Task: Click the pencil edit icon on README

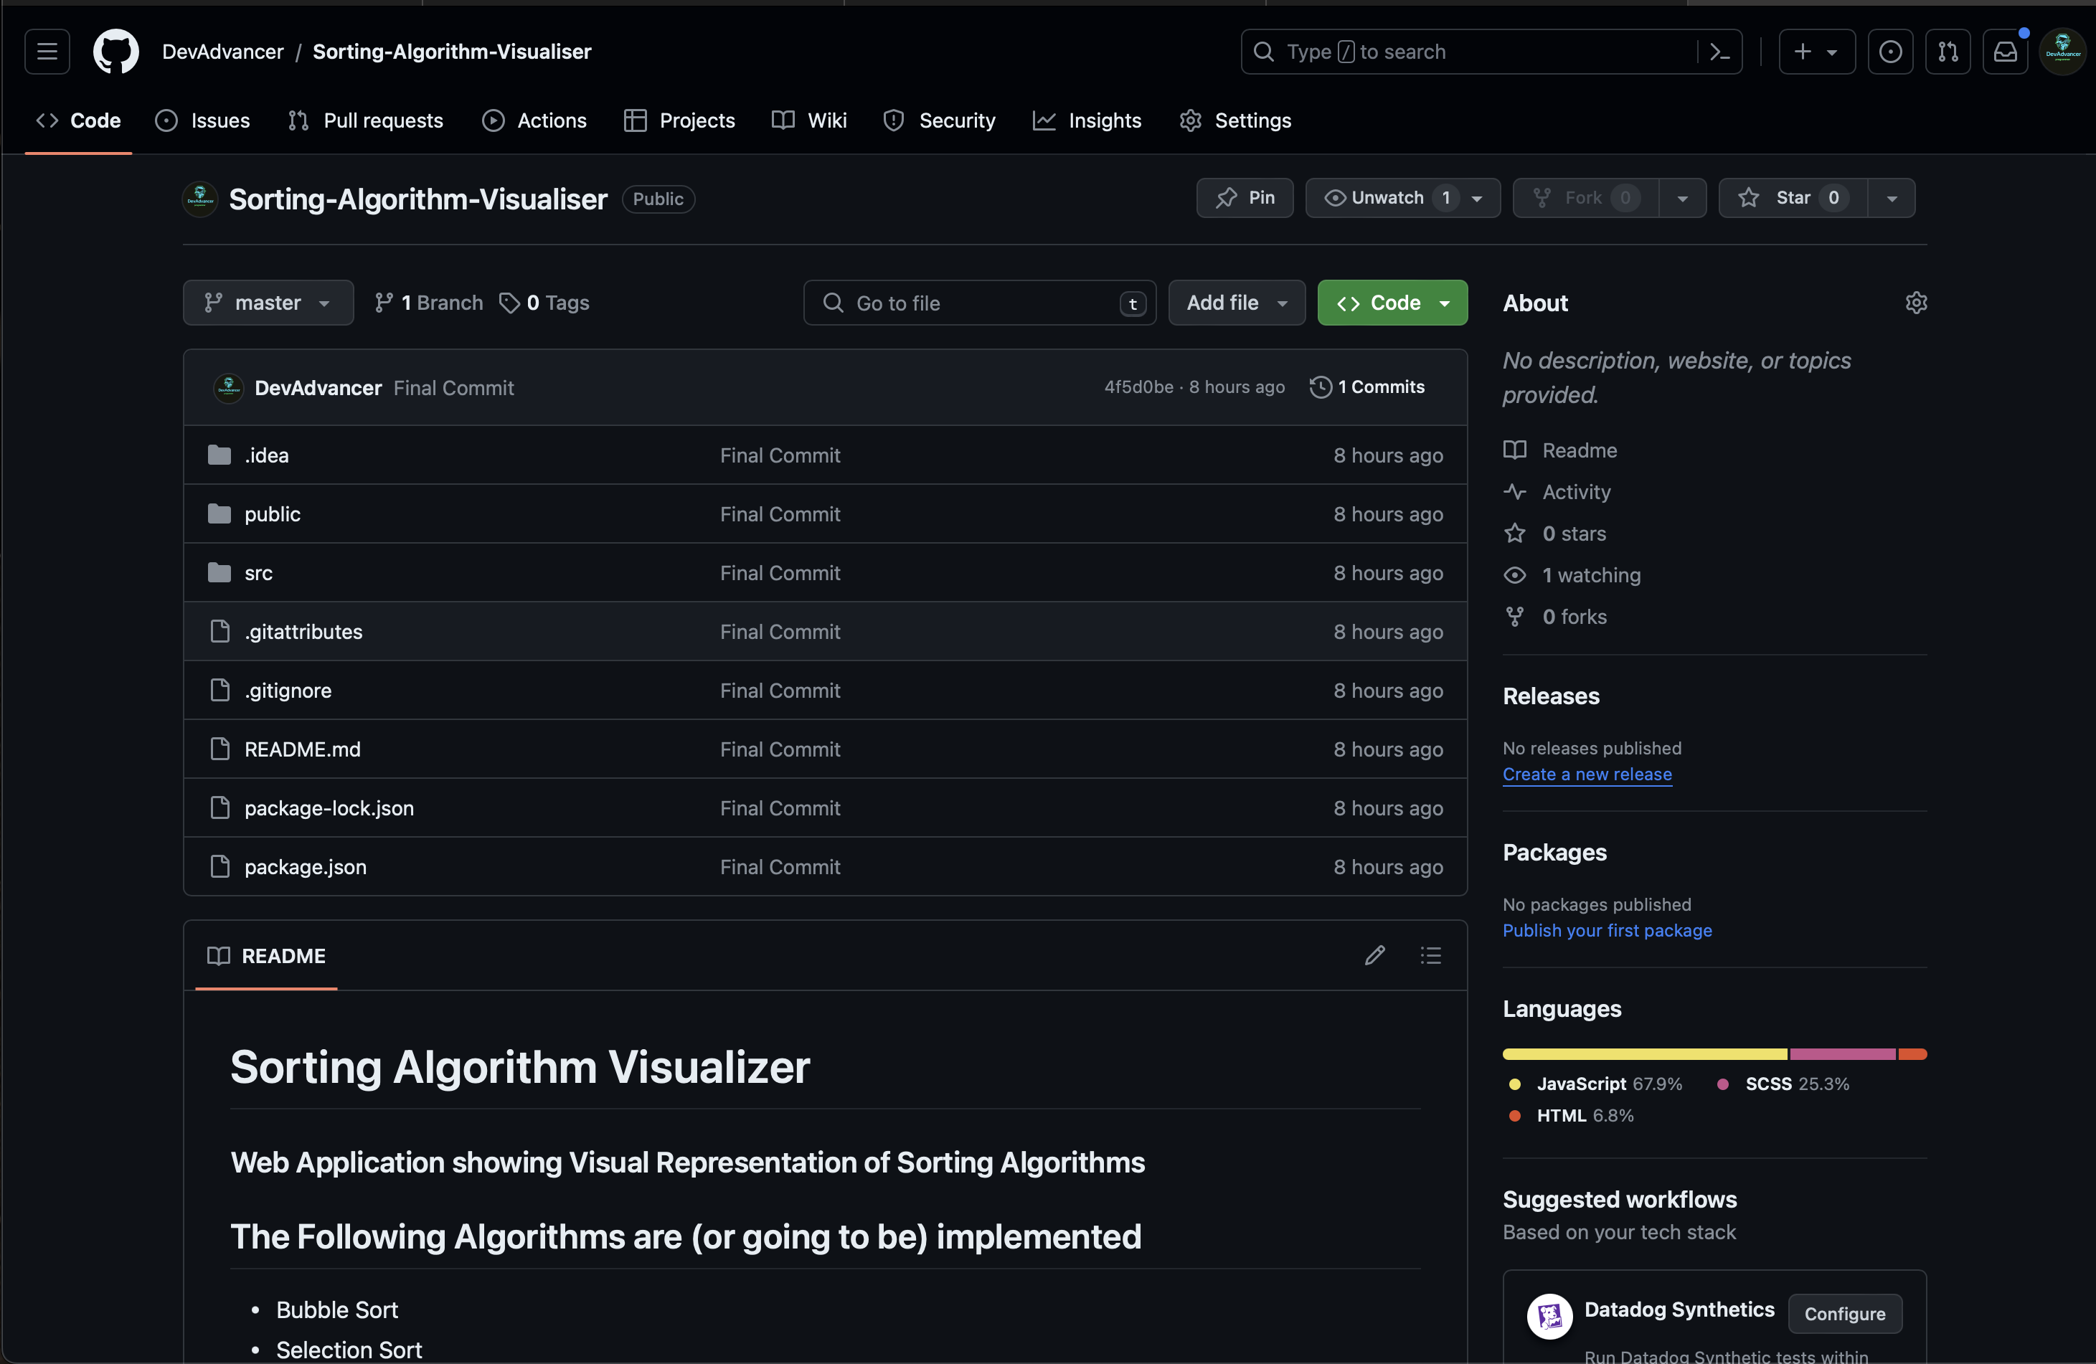Action: tap(1375, 955)
